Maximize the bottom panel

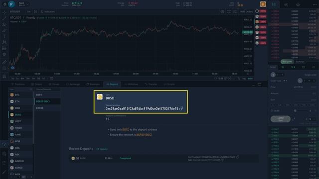[259, 84]
